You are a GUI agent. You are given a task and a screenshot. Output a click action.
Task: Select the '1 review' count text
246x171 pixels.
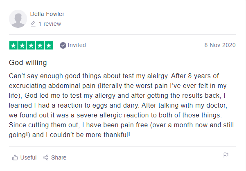click(50, 24)
